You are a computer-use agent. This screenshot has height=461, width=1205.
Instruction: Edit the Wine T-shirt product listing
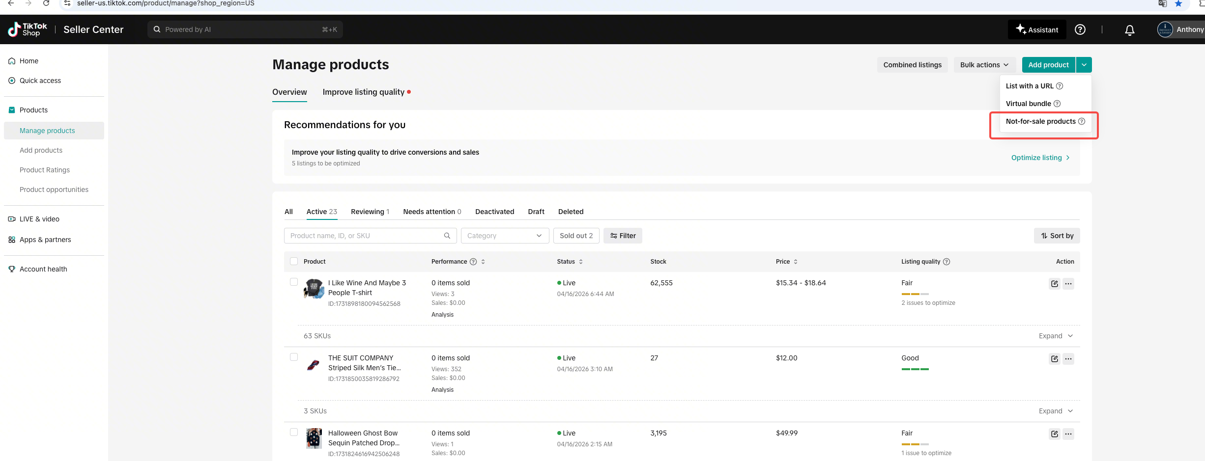coord(1055,284)
